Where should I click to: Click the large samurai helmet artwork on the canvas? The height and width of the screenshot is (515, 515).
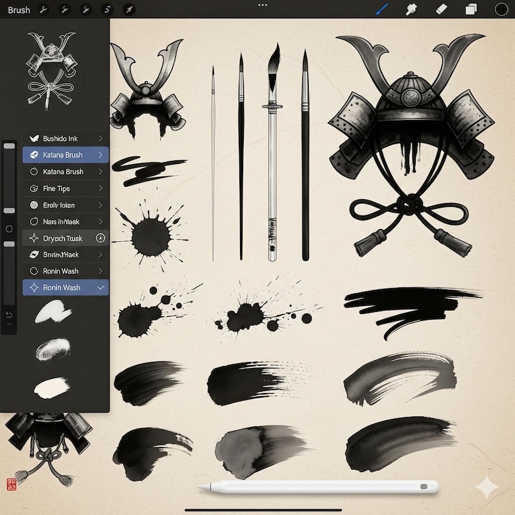click(x=411, y=145)
